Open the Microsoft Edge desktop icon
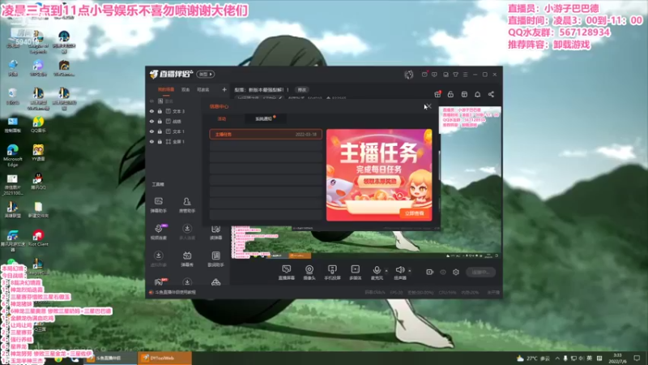The width and height of the screenshot is (648, 365). click(x=12, y=156)
